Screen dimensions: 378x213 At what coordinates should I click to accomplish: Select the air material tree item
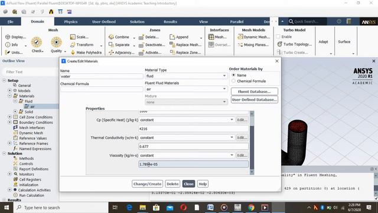(32, 106)
